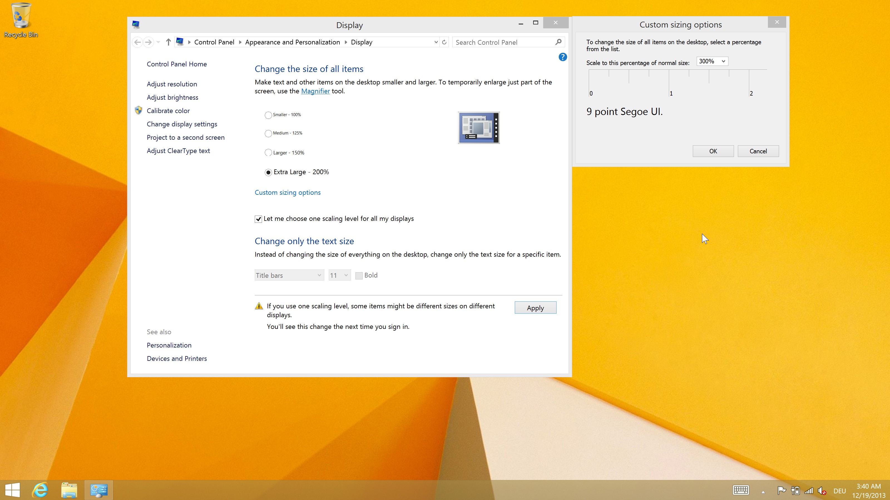Close the Custom sizing options dialog
Image resolution: width=890 pixels, height=500 pixels.
click(x=777, y=22)
